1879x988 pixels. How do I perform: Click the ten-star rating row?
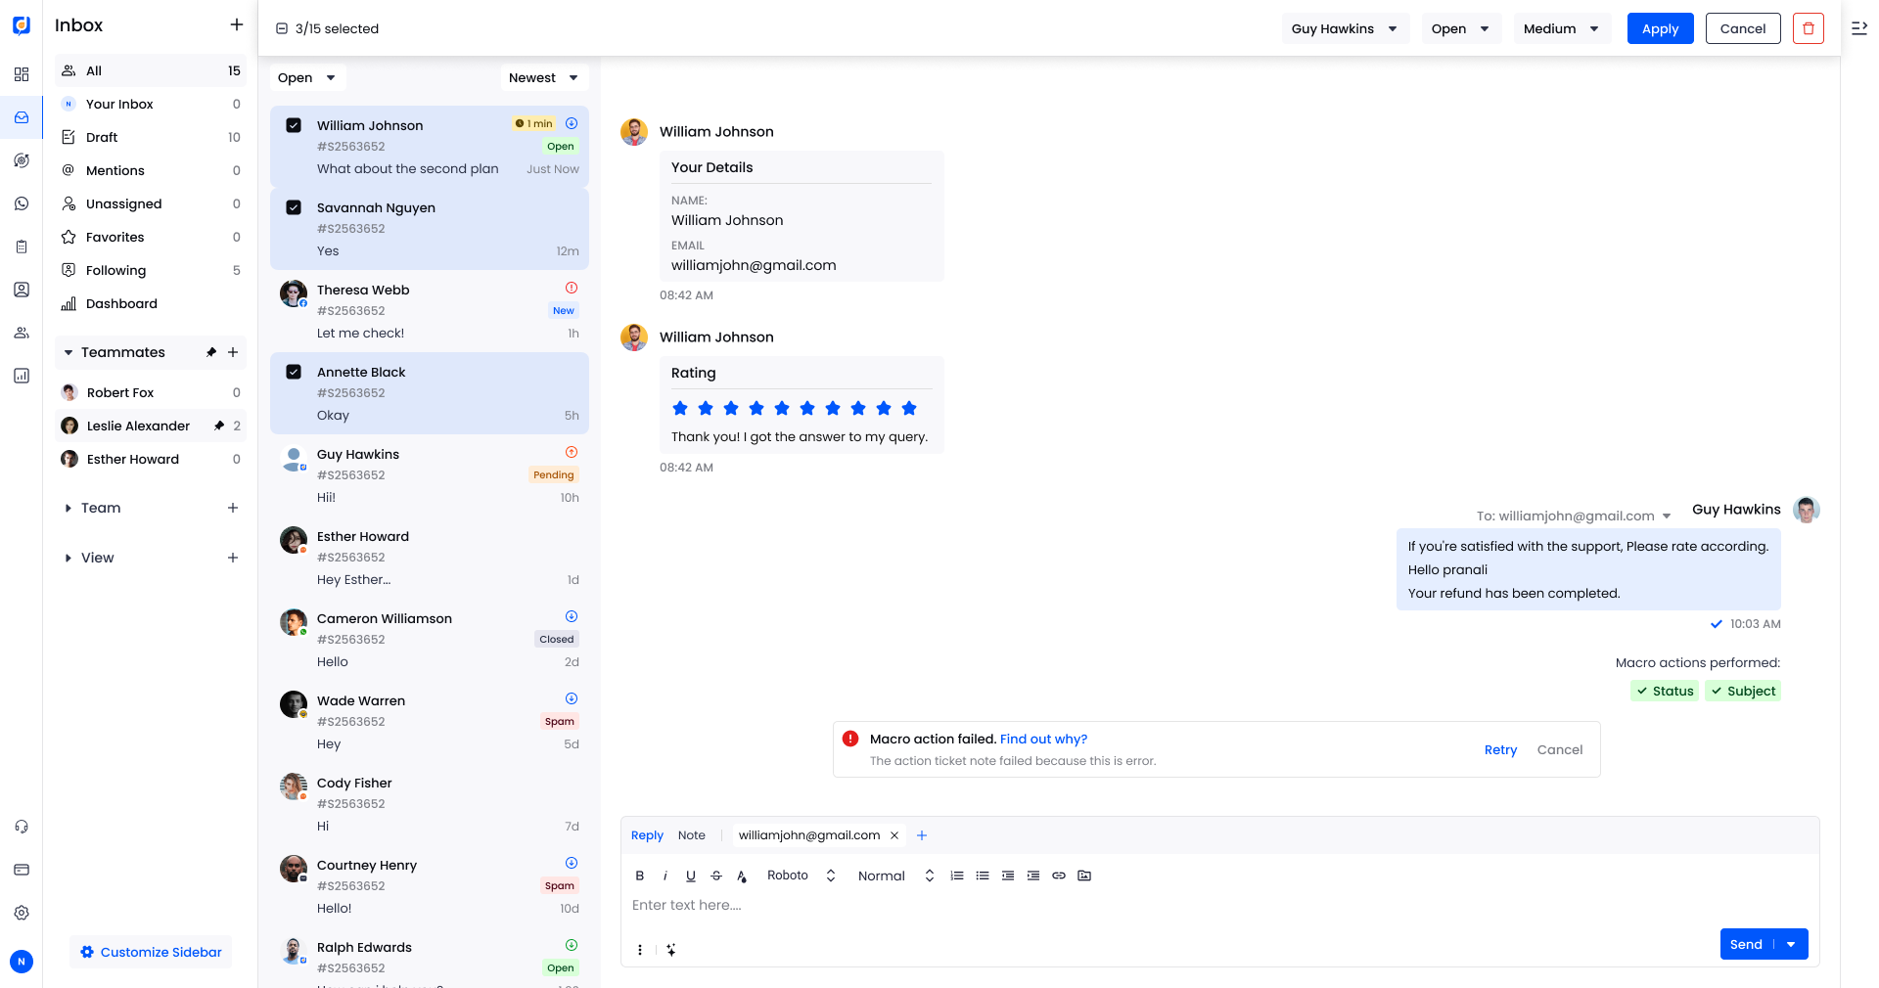click(795, 408)
